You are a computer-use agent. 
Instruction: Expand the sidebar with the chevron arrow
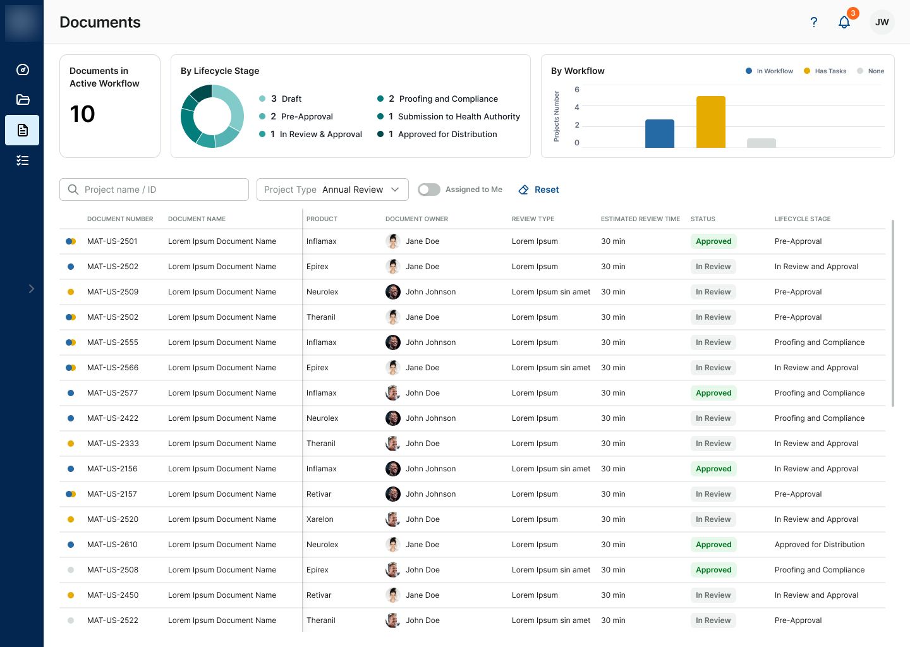[x=32, y=289]
